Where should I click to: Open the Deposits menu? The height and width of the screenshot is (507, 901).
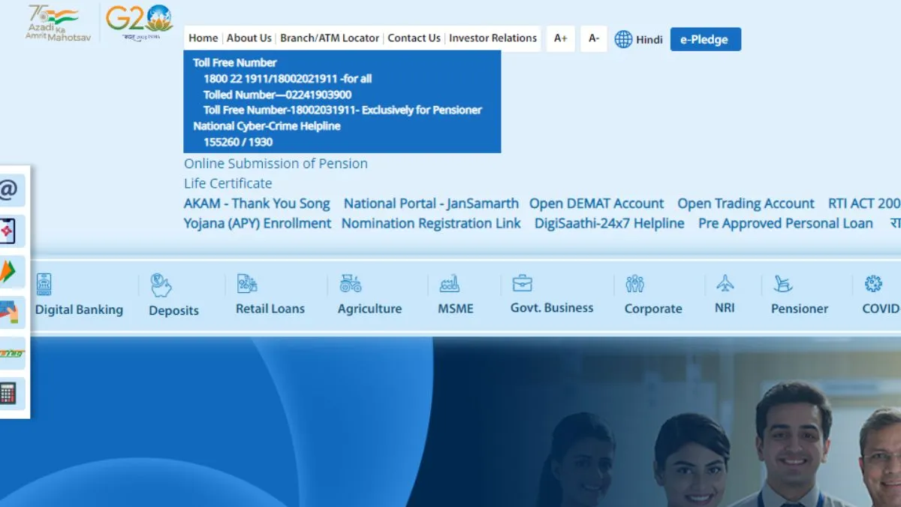click(x=173, y=310)
